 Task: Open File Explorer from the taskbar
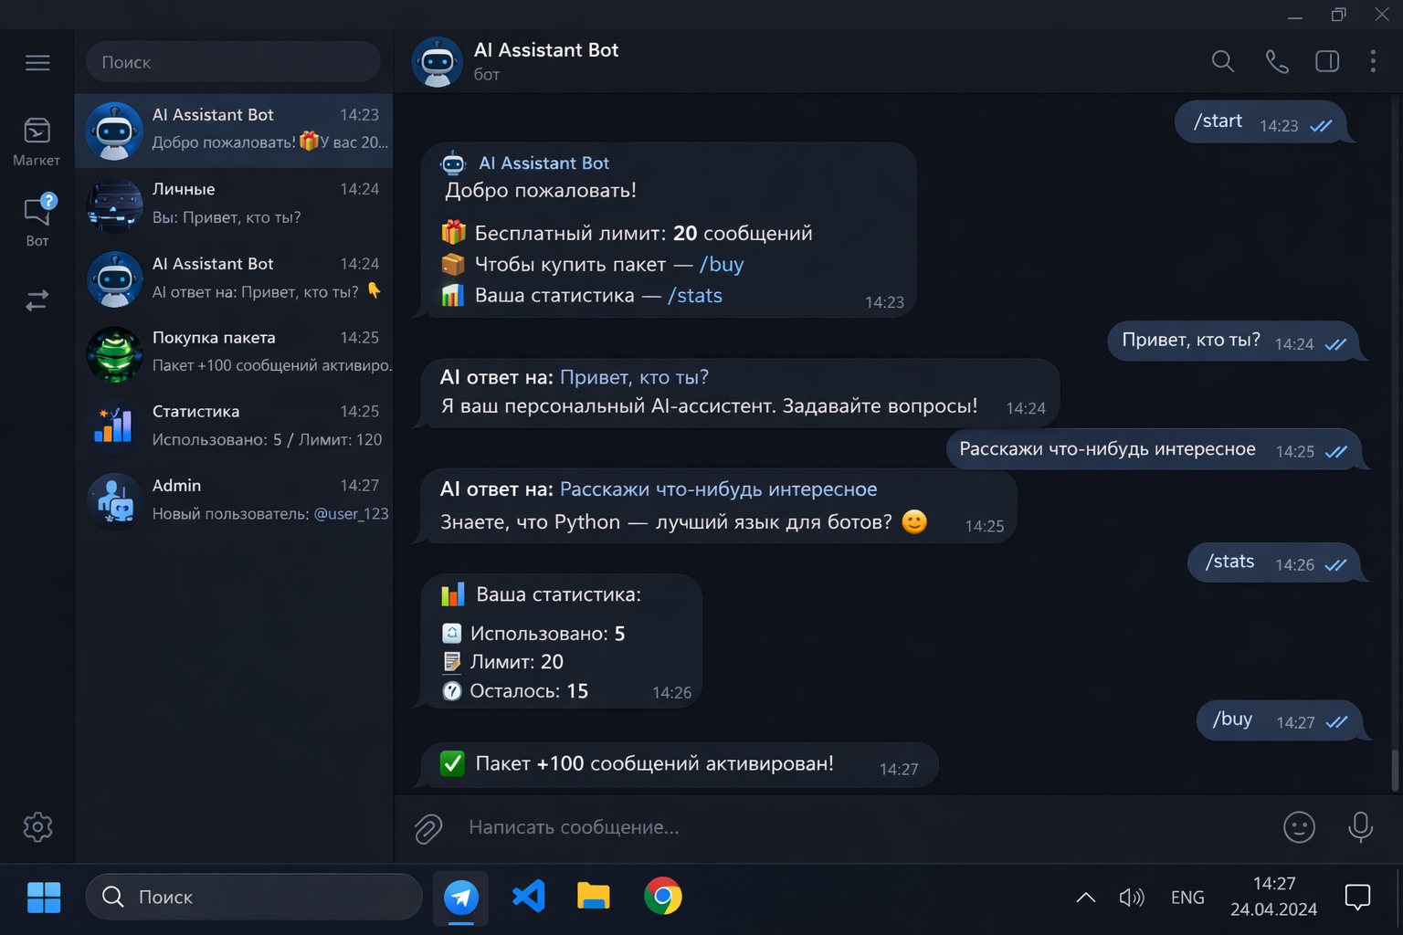(594, 897)
